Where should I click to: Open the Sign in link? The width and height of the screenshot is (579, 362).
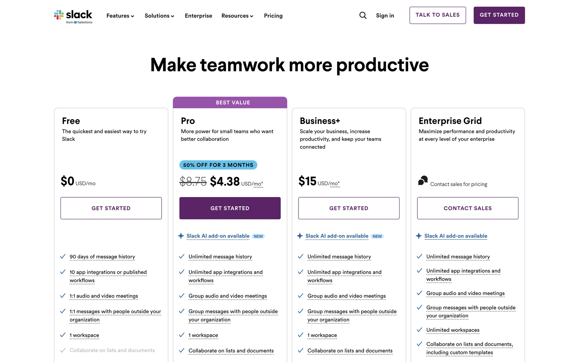click(385, 15)
